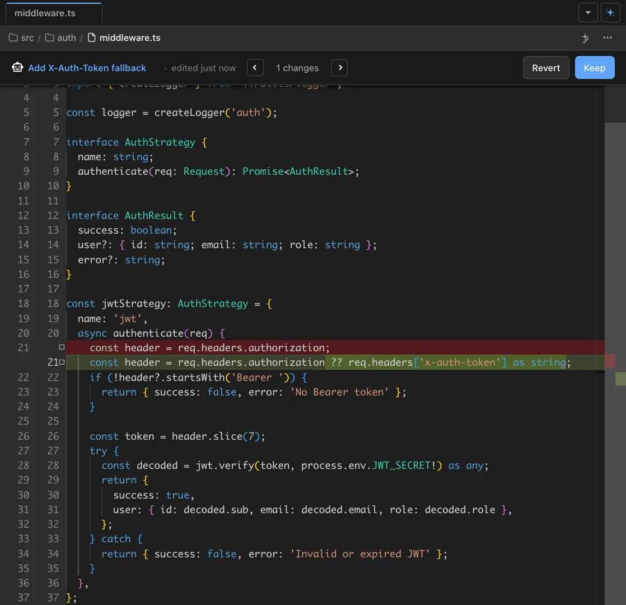Click the src folder icon in breadcrumb

tap(12, 38)
